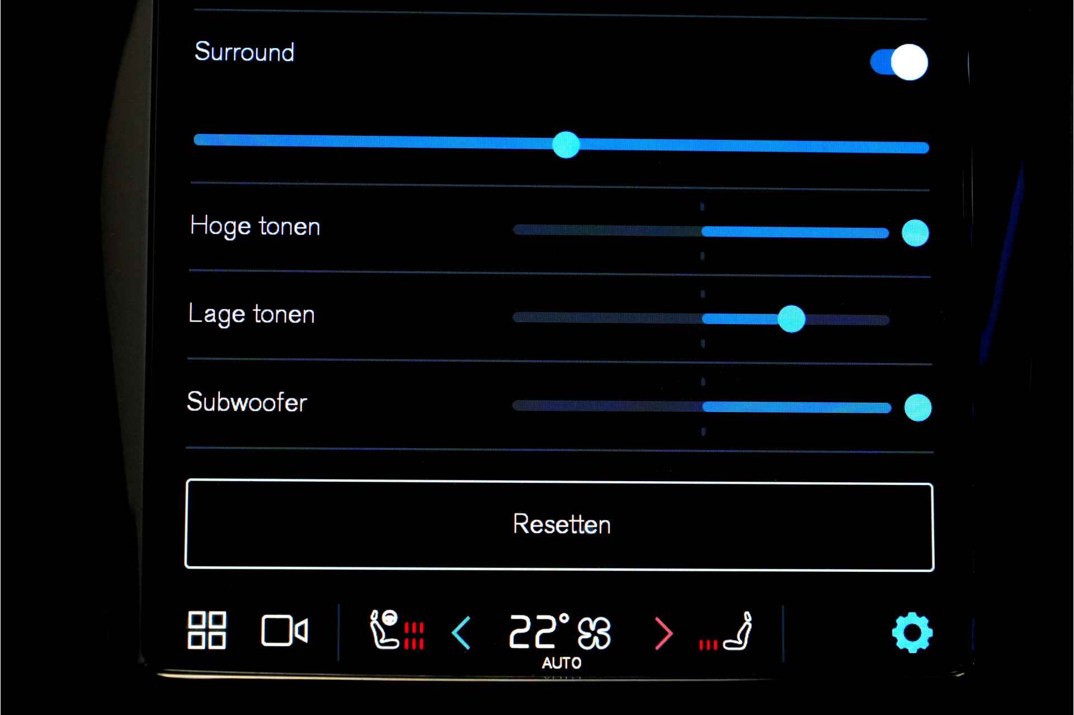Open fan climate control icon
The image size is (1074, 715).
[x=594, y=633]
